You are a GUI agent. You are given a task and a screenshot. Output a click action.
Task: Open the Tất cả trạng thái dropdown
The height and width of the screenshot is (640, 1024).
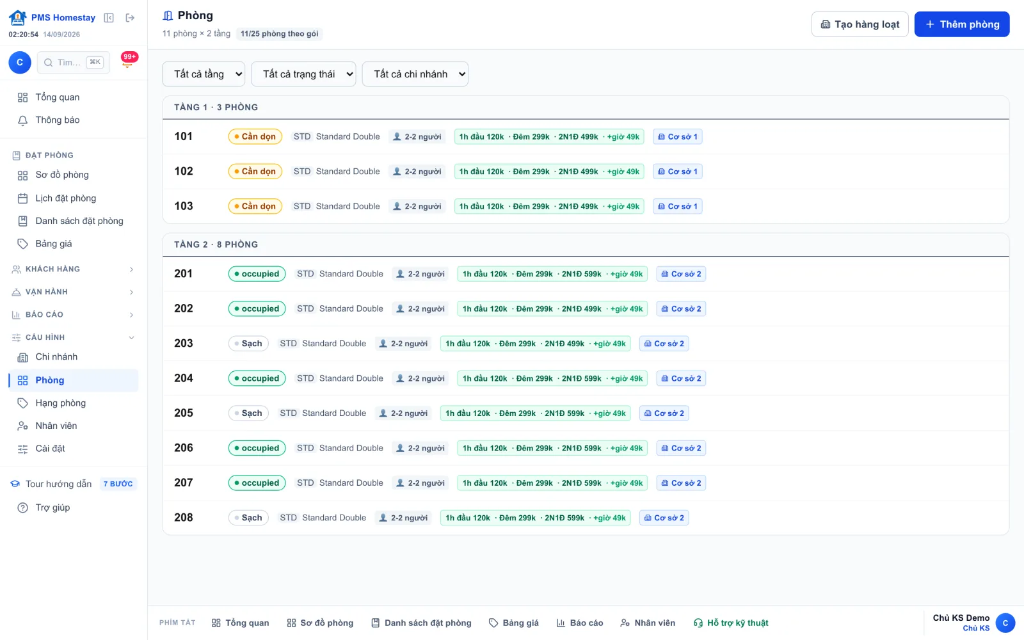303,74
